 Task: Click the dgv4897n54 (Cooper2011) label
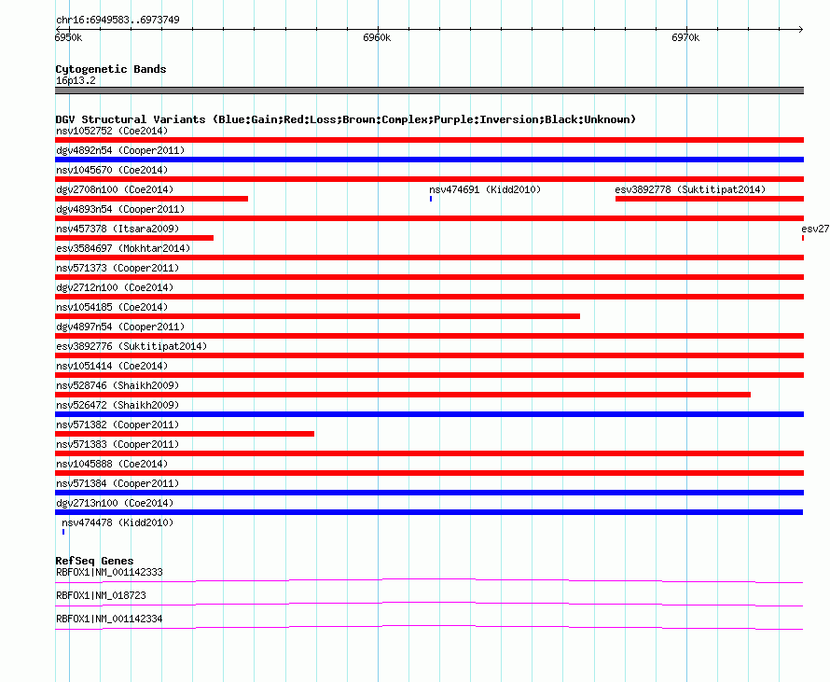(x=120, y=327)
